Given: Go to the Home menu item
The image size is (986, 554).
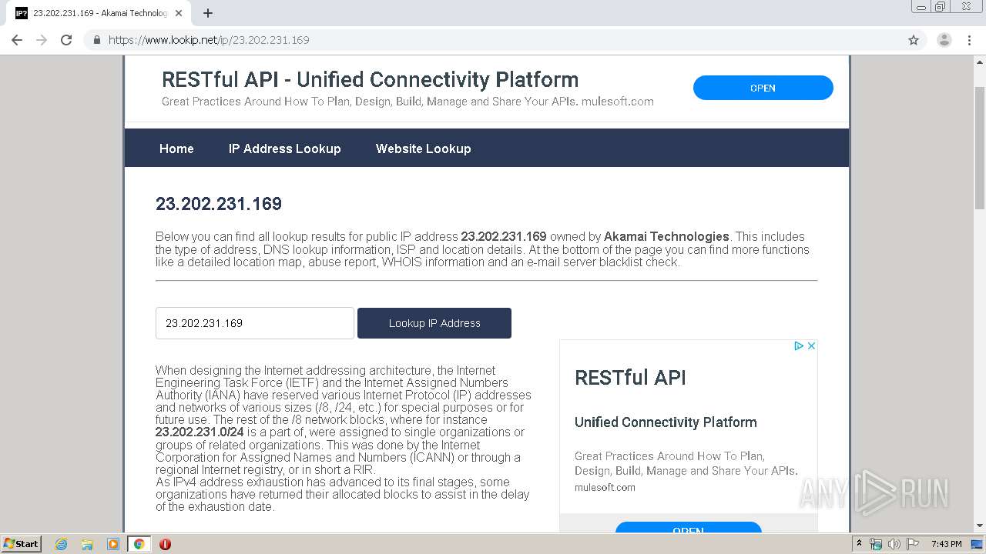Looking at the screenshot, I should 176,149.
